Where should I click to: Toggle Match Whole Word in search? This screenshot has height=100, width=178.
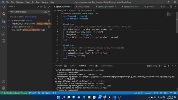45,12
